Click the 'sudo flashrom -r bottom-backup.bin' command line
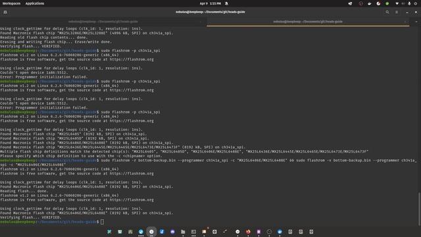Image resolution: width=421 pixels, height=237 pixels. click(x=209, y=163)
